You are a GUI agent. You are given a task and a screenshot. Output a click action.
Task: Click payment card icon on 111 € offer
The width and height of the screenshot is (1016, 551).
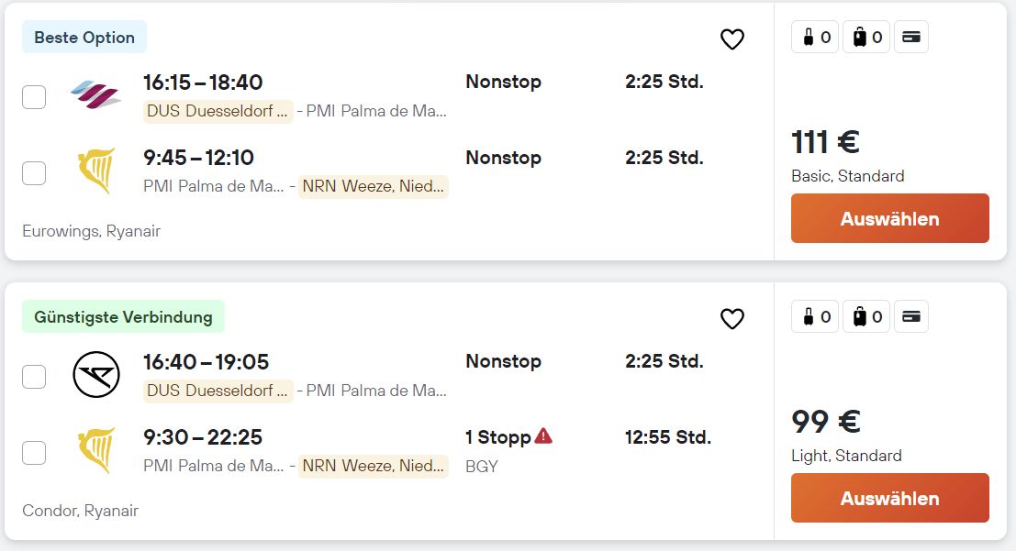911,37
